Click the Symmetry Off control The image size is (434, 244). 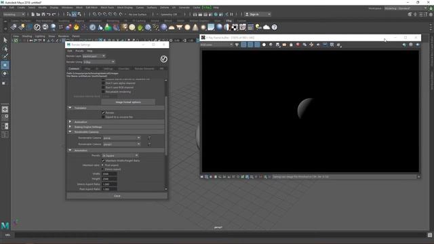[169, 14]
